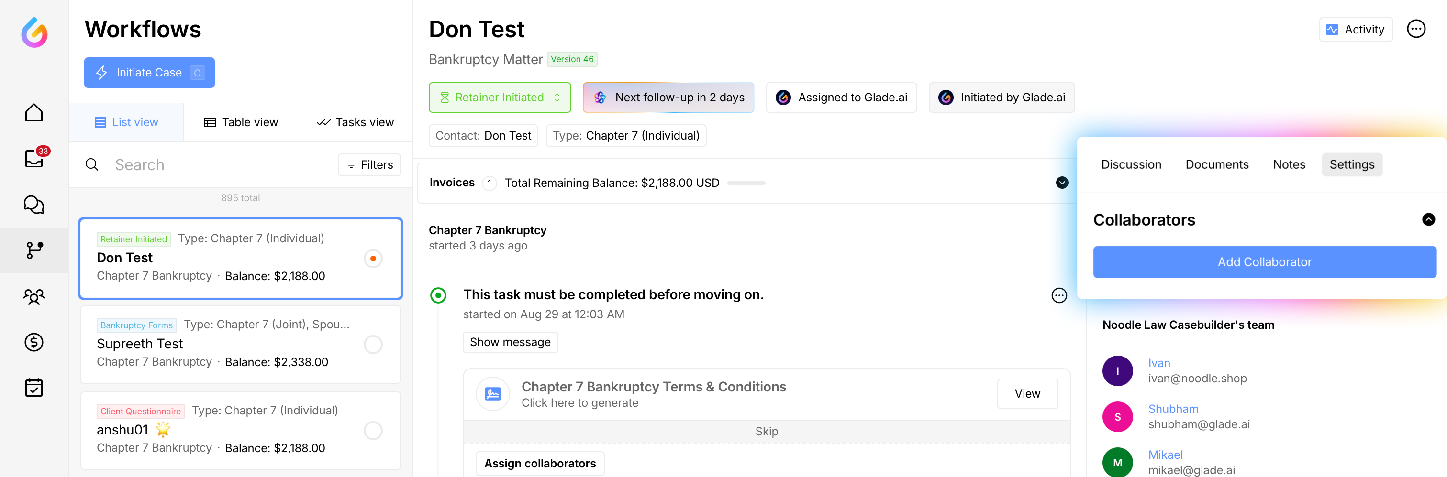The width and height of the screenshot is (1447, 477).
Task: Open the task options ellipsis icon
Action: tap(1059, 295)
